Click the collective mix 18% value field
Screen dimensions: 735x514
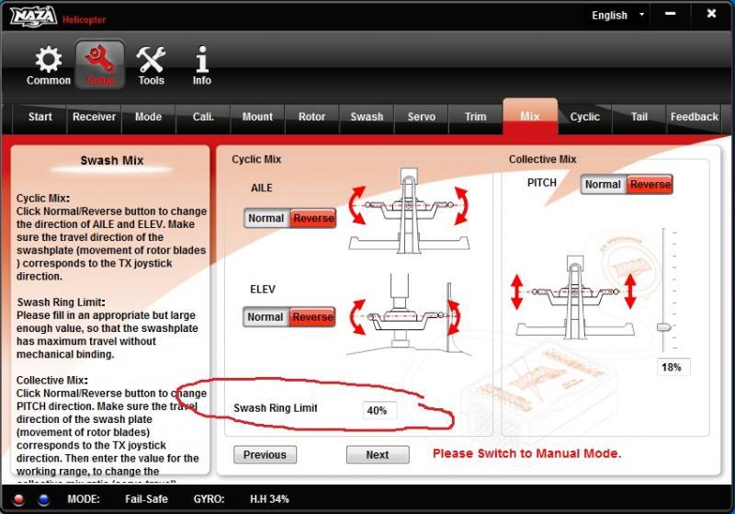pos(673,367)
